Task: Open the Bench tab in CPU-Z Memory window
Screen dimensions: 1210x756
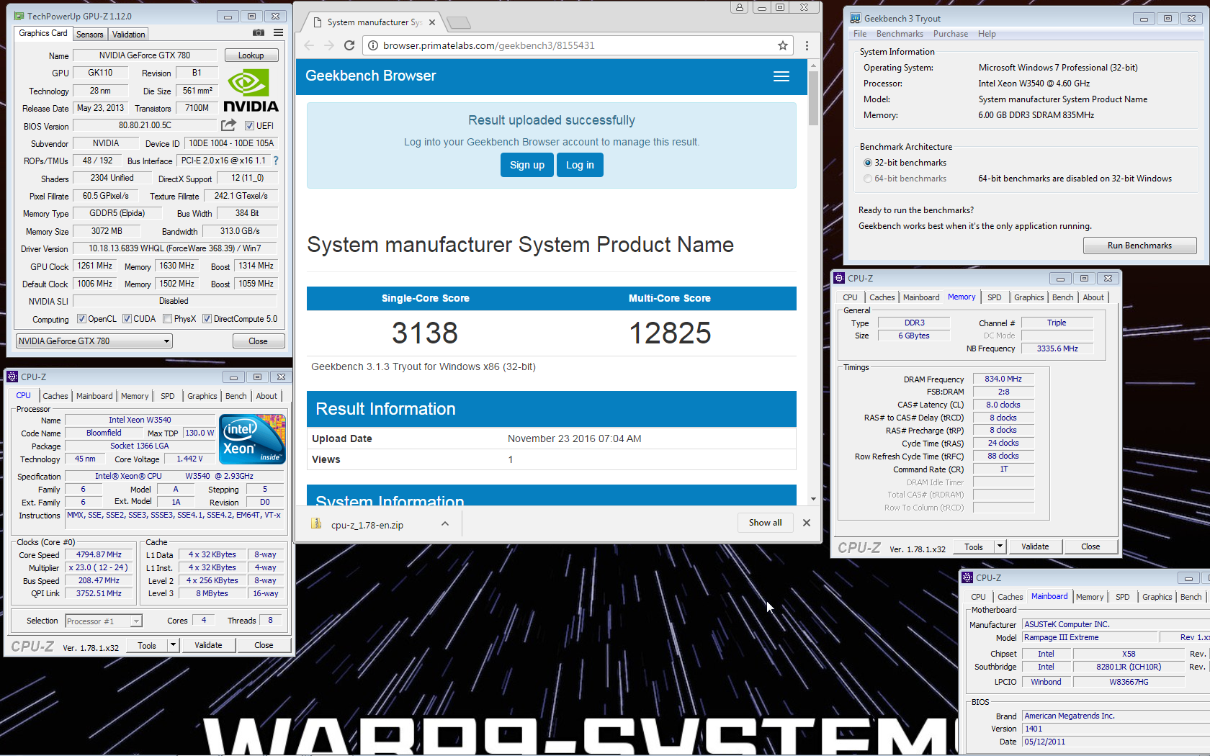Action: 1062,297
